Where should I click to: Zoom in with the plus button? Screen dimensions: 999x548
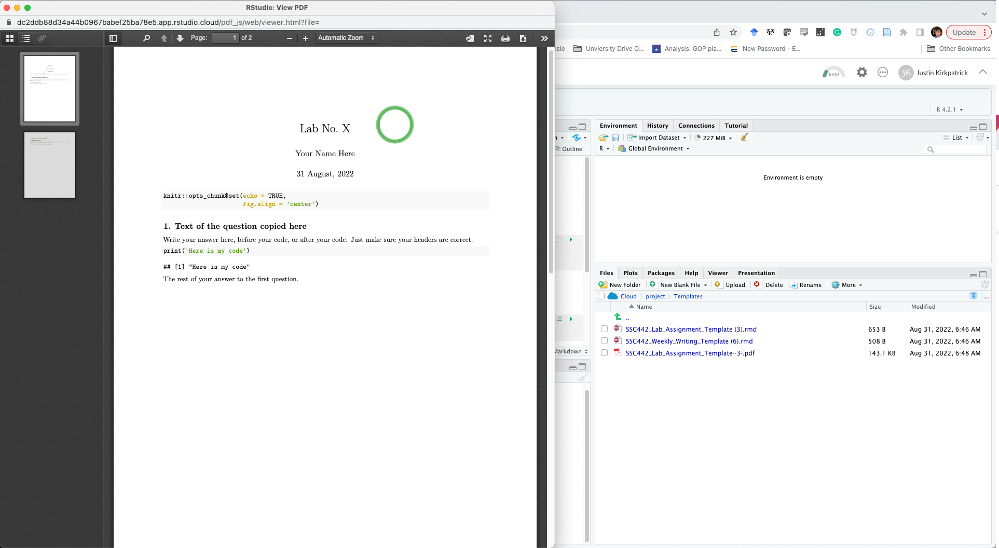pos(306,38)
